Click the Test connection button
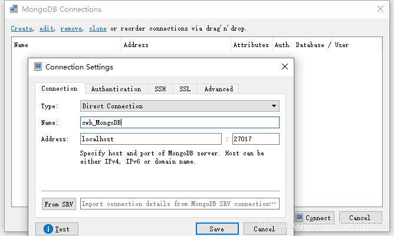 (x=57, y=229)
